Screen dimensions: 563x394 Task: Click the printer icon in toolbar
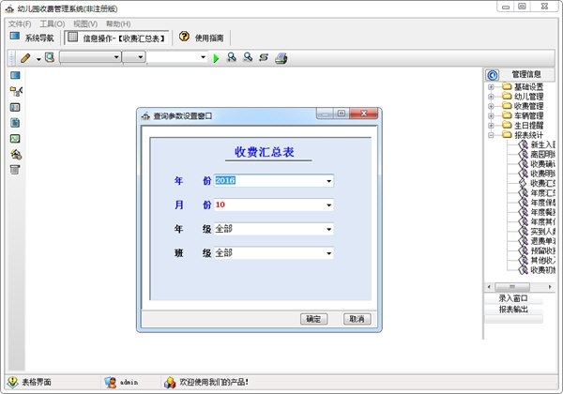(281, 58)
